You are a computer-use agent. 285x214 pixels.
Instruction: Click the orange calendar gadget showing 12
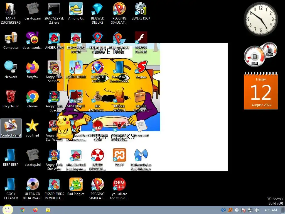261,91
